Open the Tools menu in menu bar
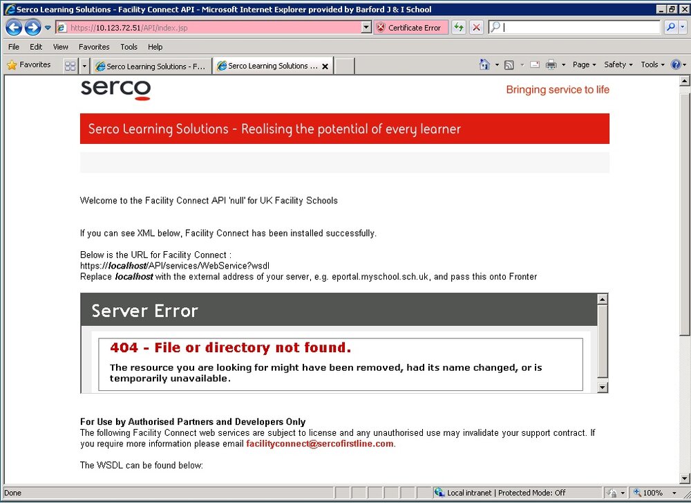Image resolution: width=691 pixels, height=503 pixels. (129, 47)
